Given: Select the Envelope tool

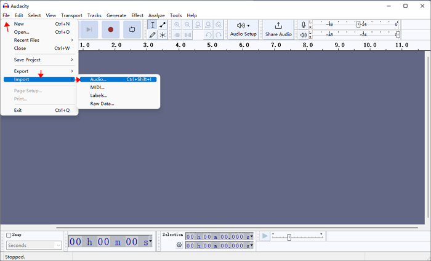Looking at the screenshot, I should (163, 25).
